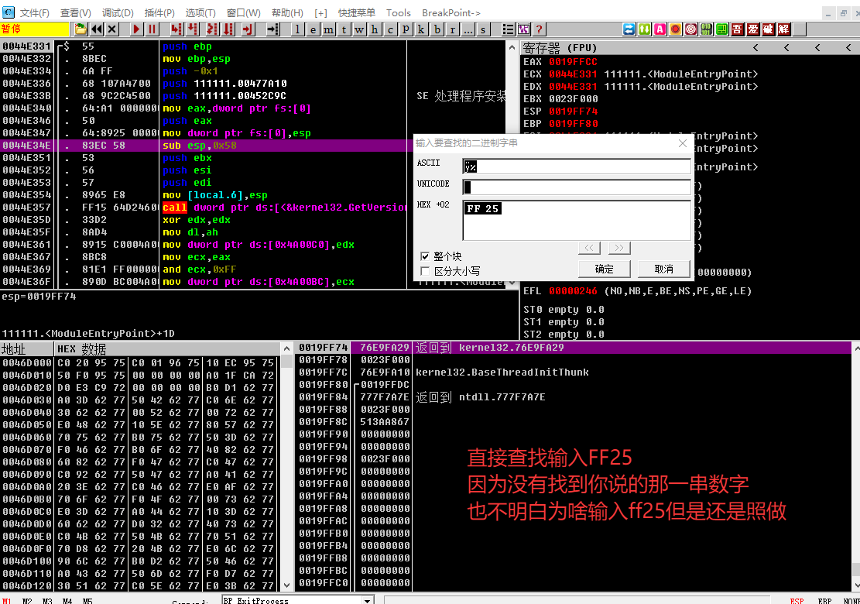Open the 调试(D) debug menu
860x604 pixels.
118,13
